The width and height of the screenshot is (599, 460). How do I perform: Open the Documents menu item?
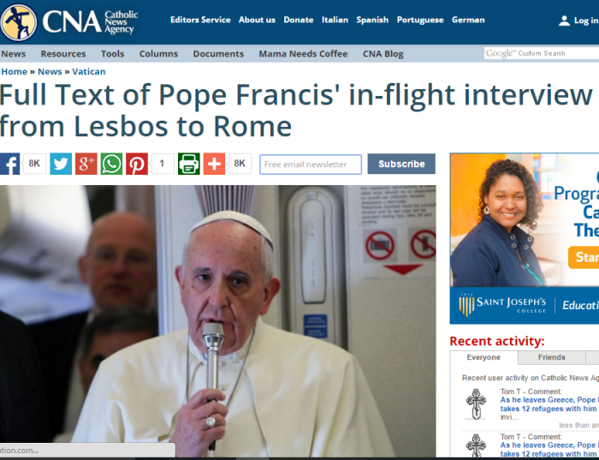(x=218, y=54)
